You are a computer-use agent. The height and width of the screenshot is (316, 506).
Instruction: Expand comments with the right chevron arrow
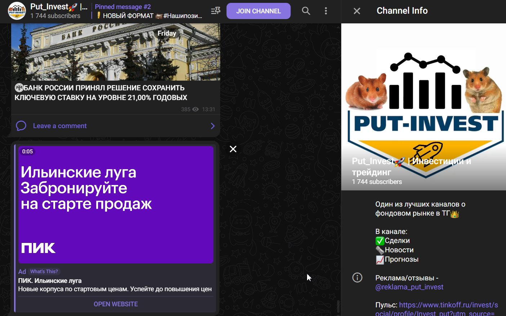coord(213,126)
